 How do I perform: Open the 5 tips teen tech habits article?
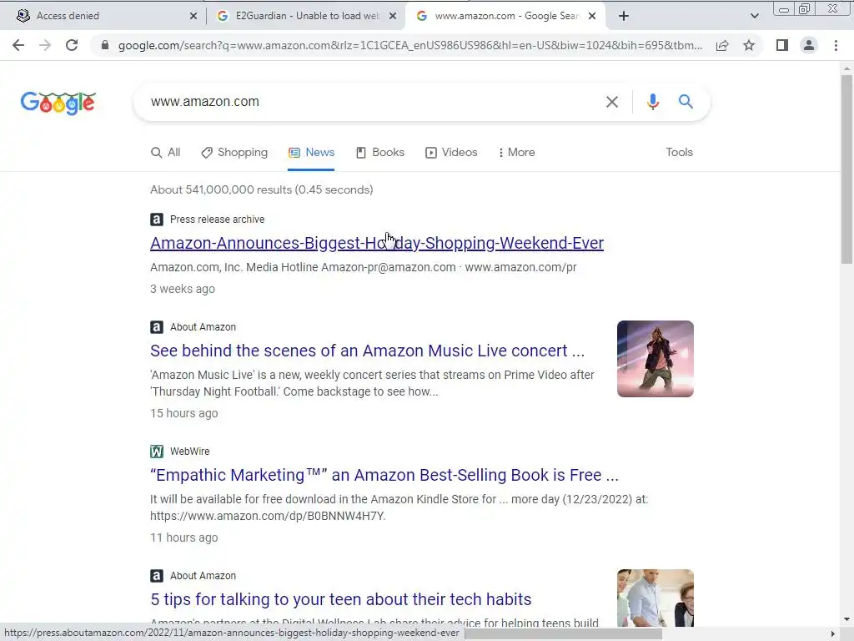point(341,599)
